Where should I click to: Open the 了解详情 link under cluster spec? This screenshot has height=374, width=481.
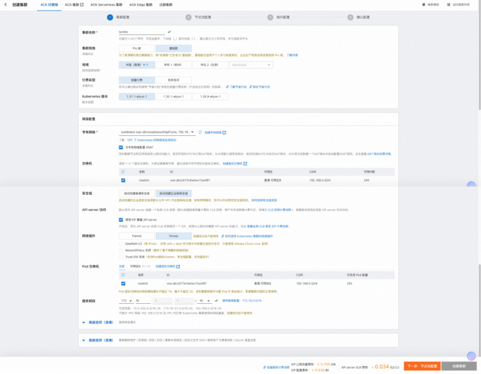click(292, 55)
